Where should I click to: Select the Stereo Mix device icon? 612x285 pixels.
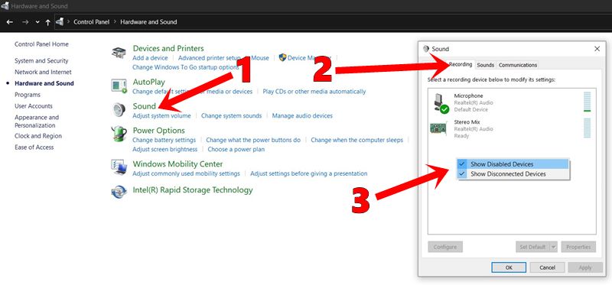click(438, 128)
